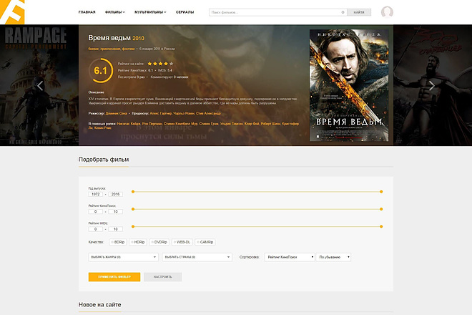Open producer Чарльз Ровен link

pos(184,113)
